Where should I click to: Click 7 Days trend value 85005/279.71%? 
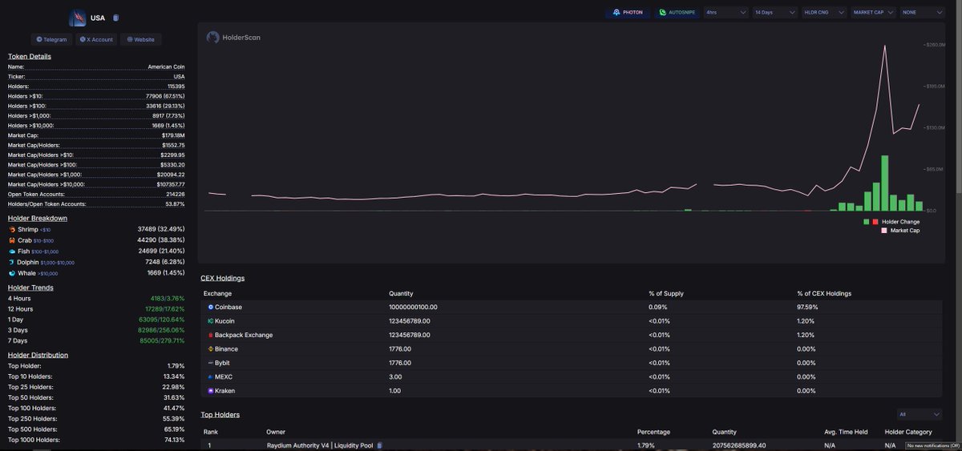(x=162, y=340)
